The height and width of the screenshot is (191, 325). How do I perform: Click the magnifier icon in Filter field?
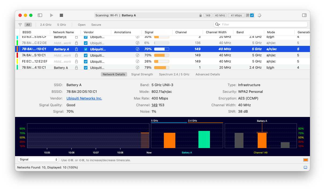point(217,24)
